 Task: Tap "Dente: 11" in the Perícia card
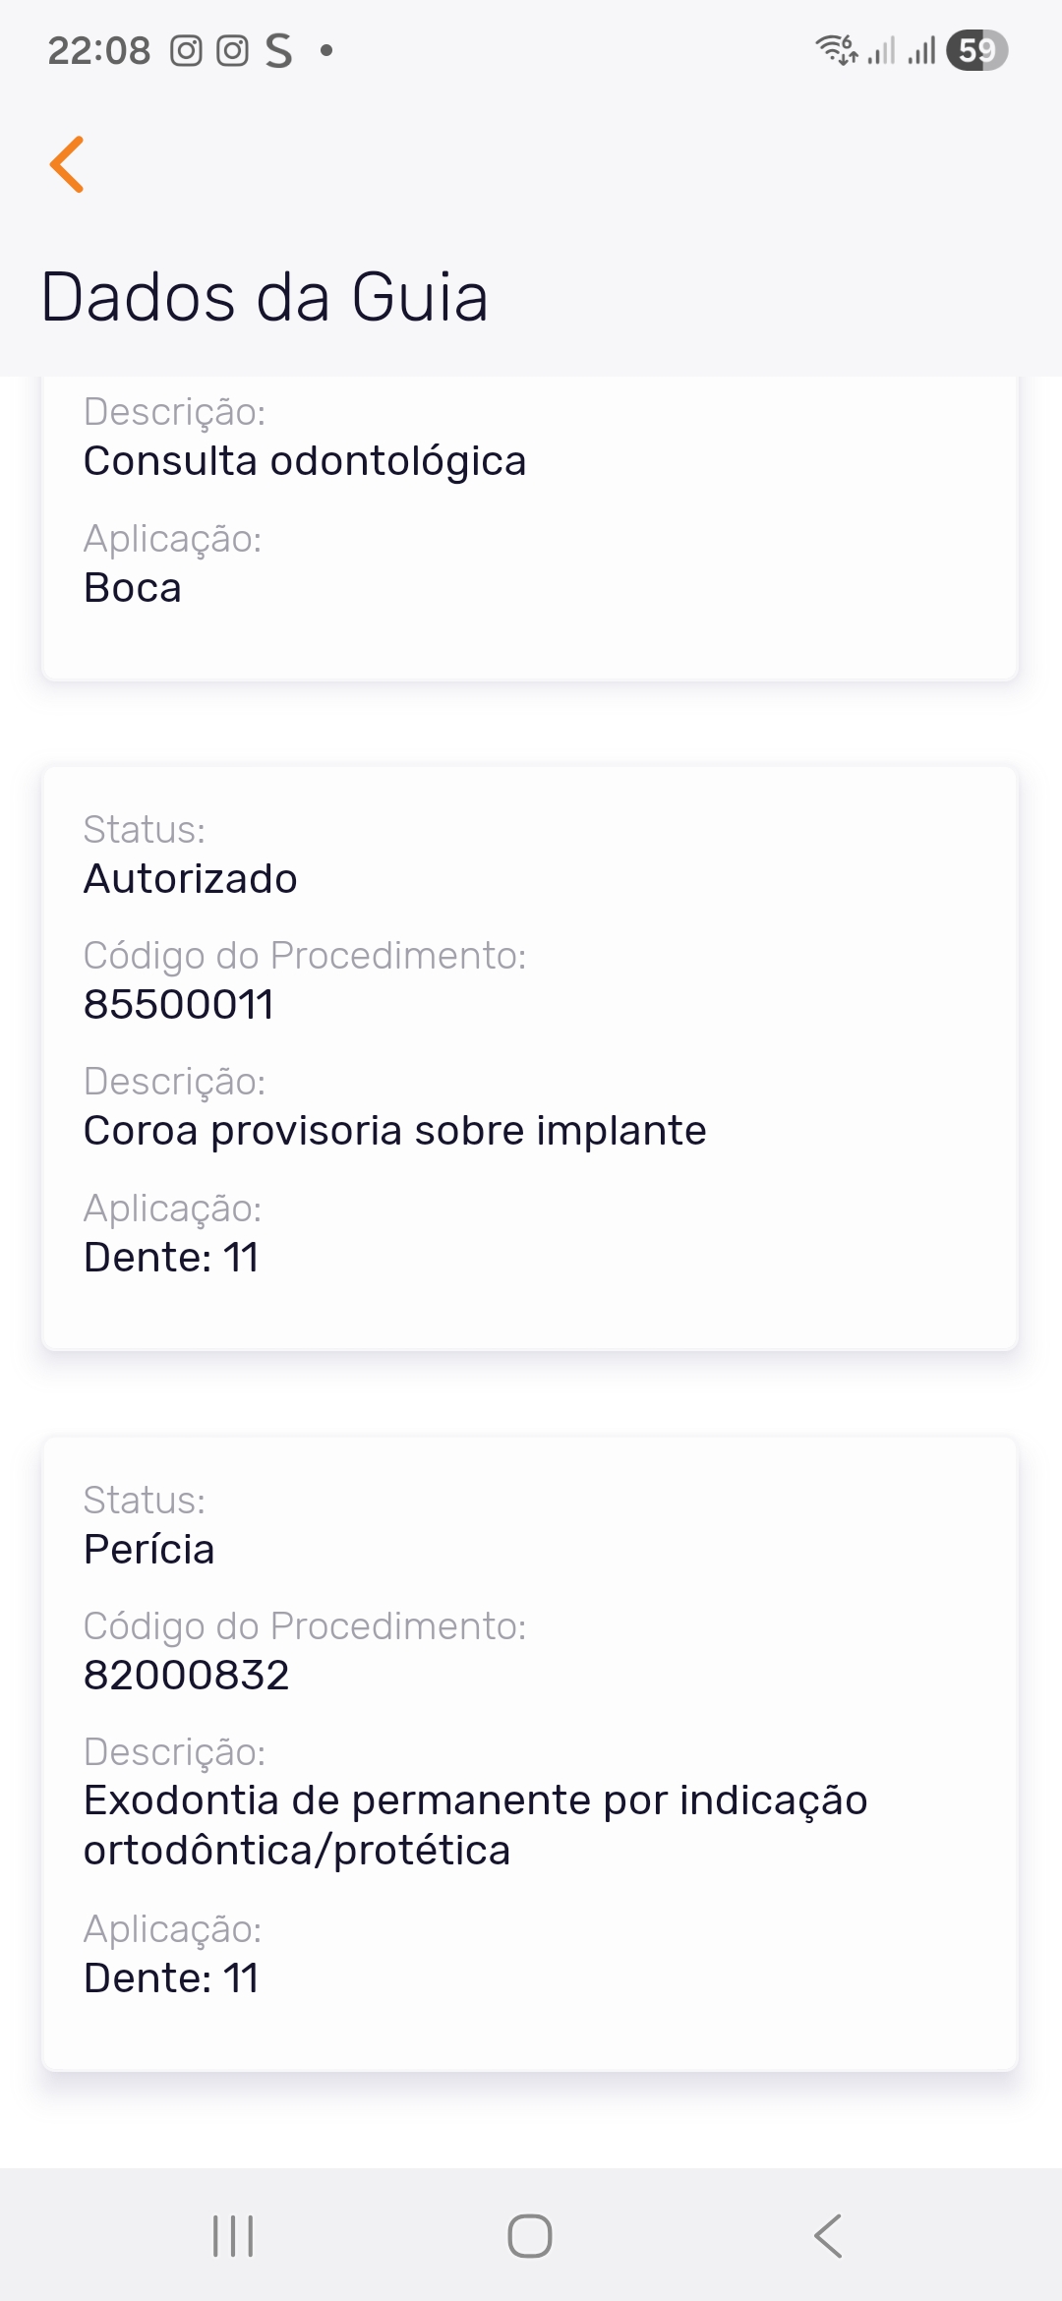[x=172, y=1978]
